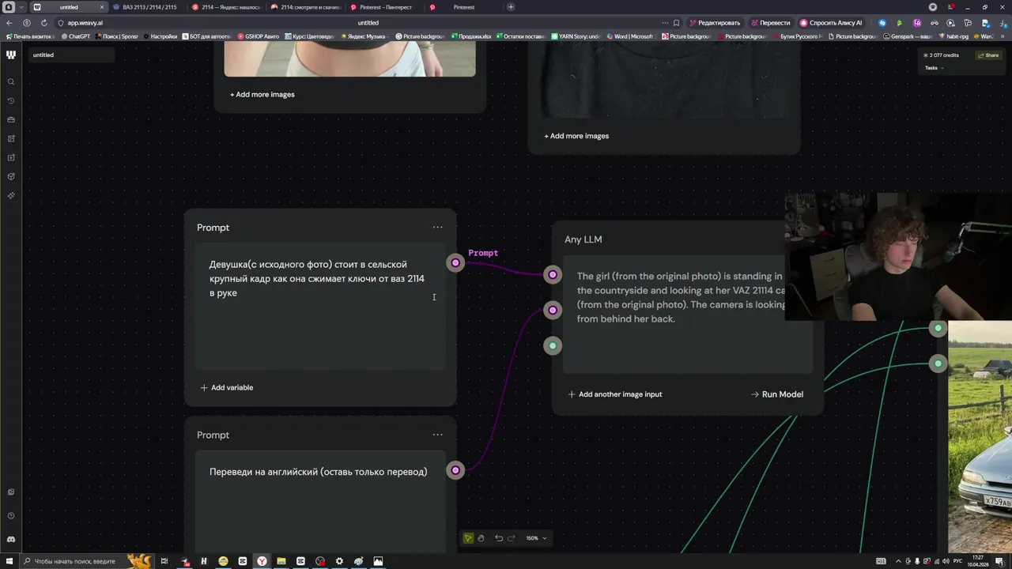Open the search tool in left sidebar

click(11, 81)
